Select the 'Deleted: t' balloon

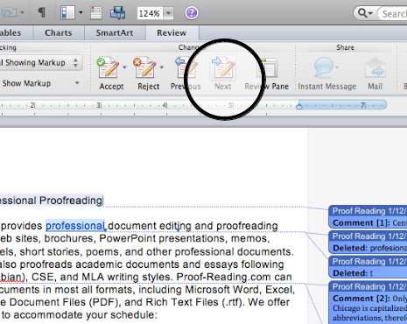(368, 267)
